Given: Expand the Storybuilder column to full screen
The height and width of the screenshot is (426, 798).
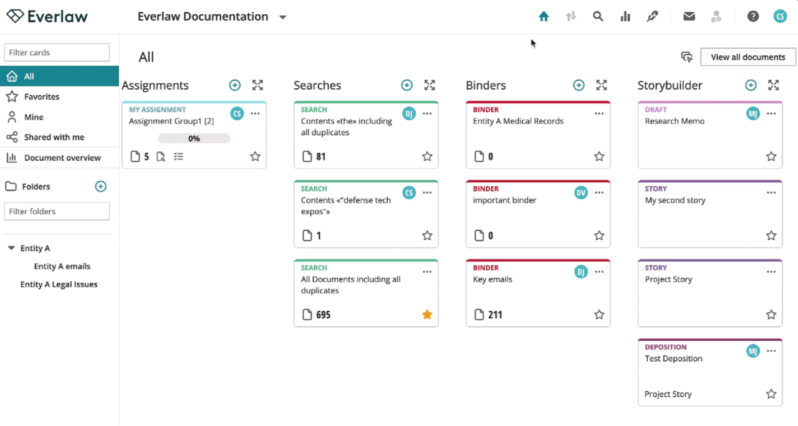Looking at the screenshot, I should (x=774, y=85).
